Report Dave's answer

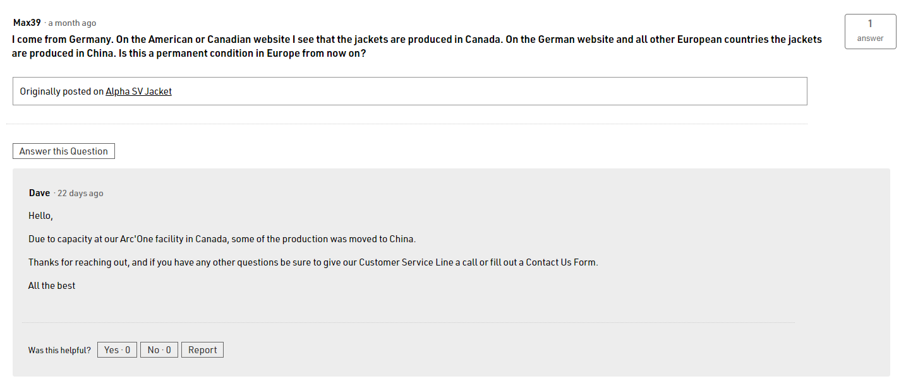(202, 350)
